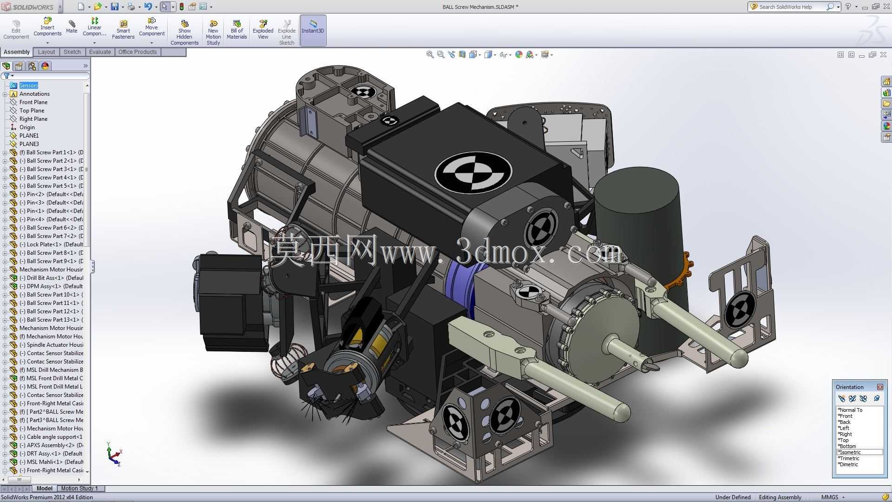892x502 pixels.
Task: Switch to Evaluate tab
Action: (x=100, y=52)
